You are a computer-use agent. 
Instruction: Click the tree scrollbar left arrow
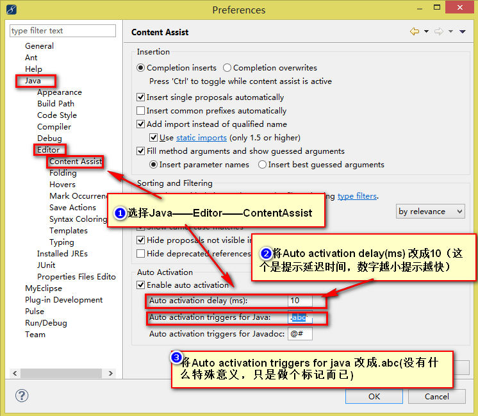pos(15,373)
